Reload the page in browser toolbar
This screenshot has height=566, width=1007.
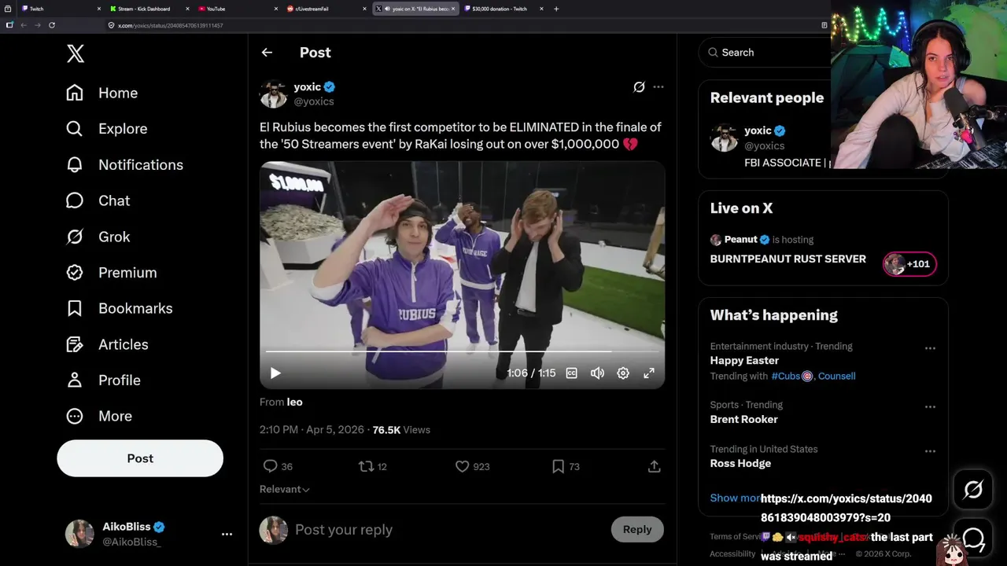click(x=52, y=25)
